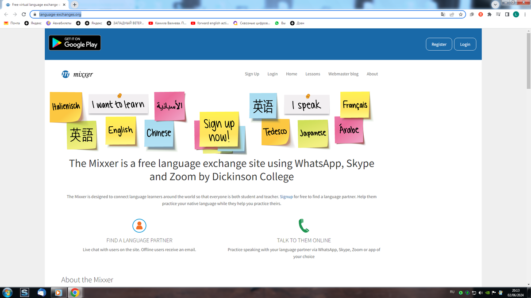Viewport: 531px width, 298px height.
Task: Click the blue Chinese sticky note
Action: (159, 133)
